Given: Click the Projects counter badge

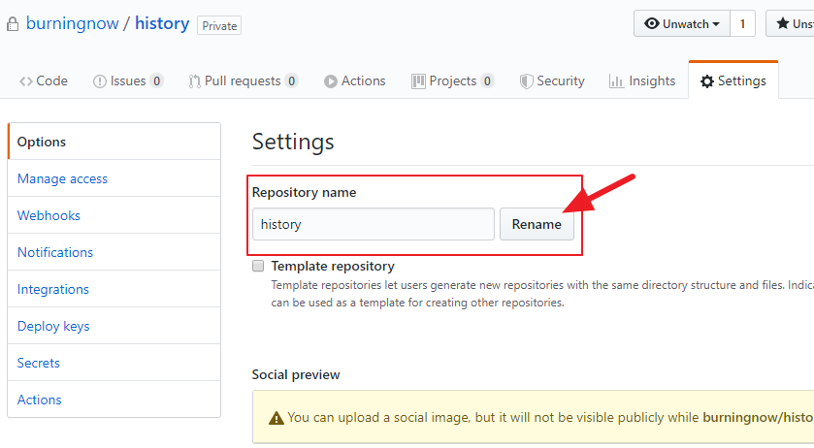Looking at the screenshot, I should pos(487,81).
